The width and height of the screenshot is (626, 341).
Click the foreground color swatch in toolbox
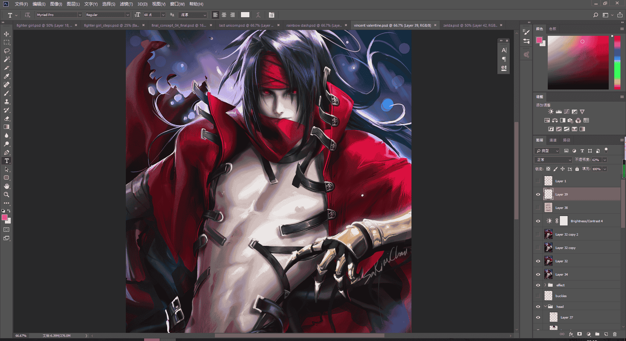[5, 217]
